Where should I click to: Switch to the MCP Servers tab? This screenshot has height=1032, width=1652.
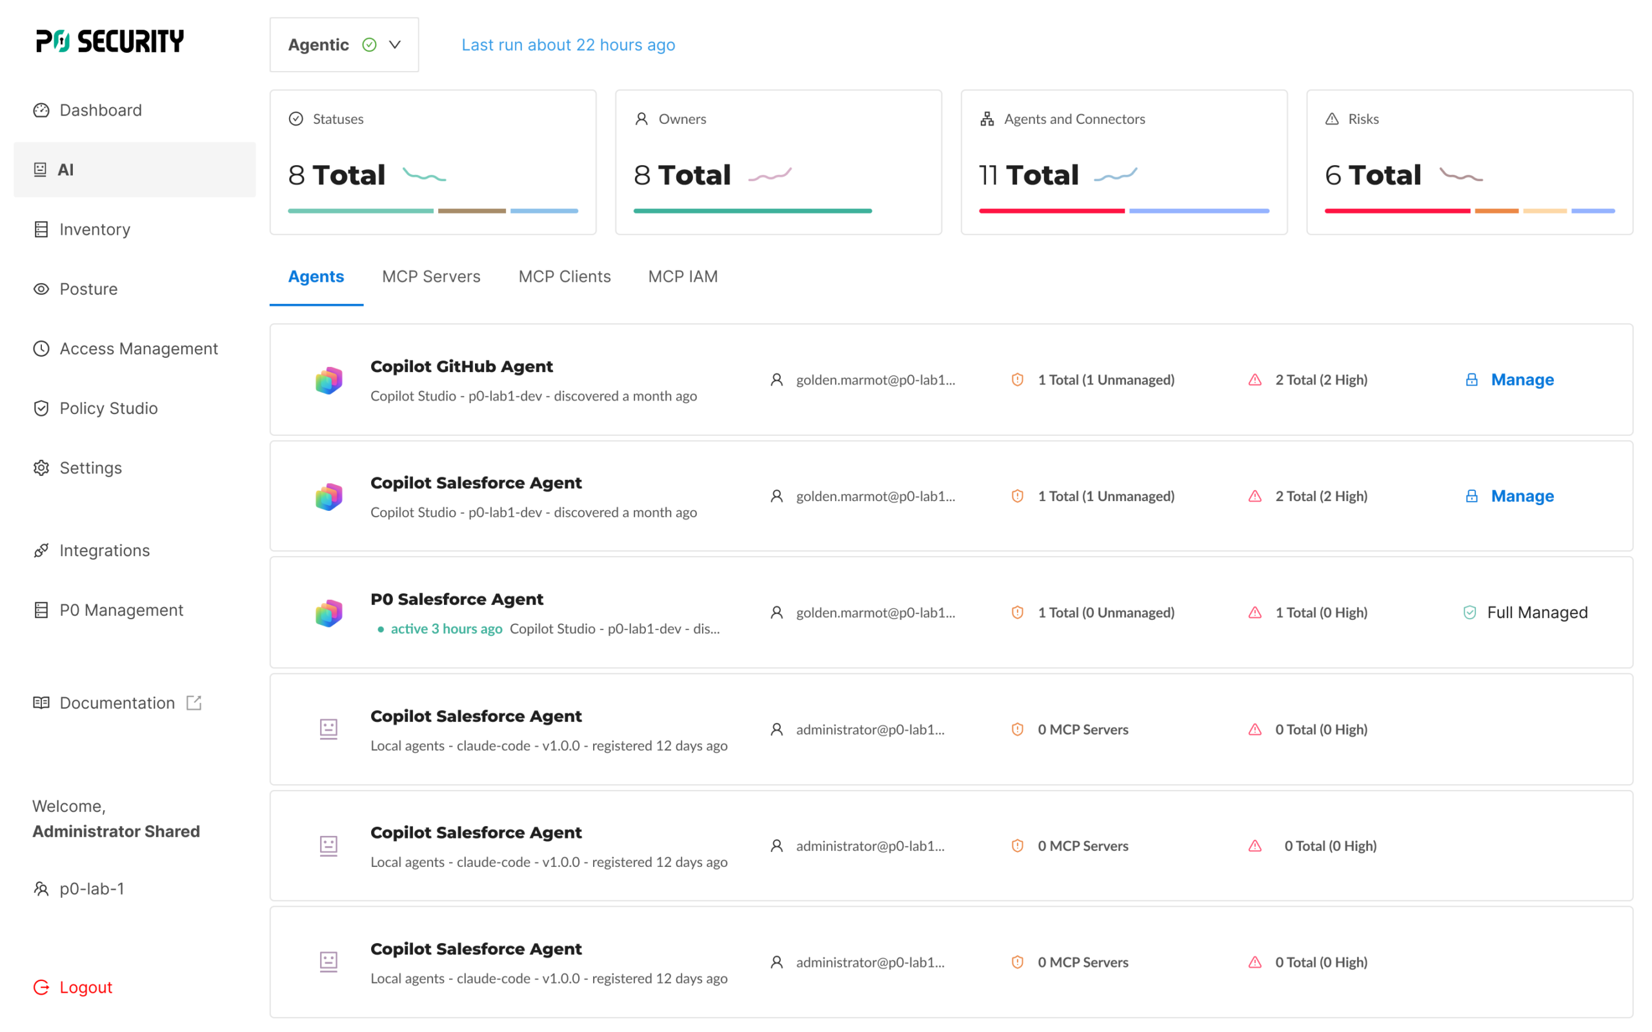(x=432, y=277)
